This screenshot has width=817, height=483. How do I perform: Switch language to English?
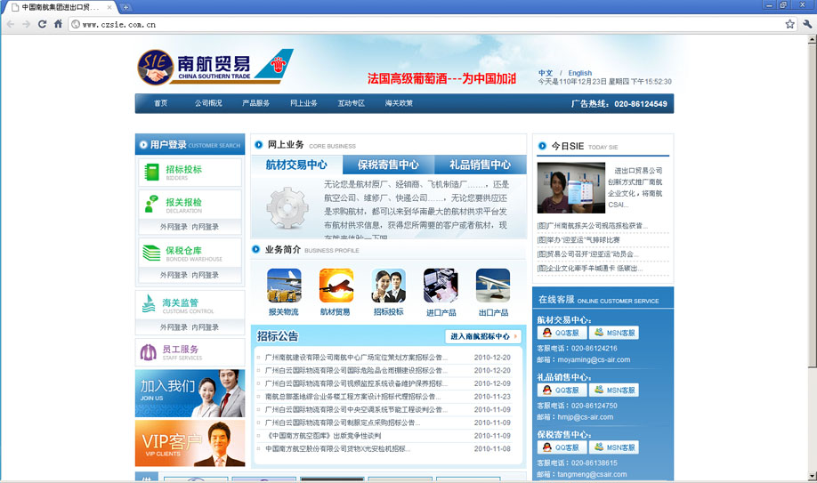(580, 73)
